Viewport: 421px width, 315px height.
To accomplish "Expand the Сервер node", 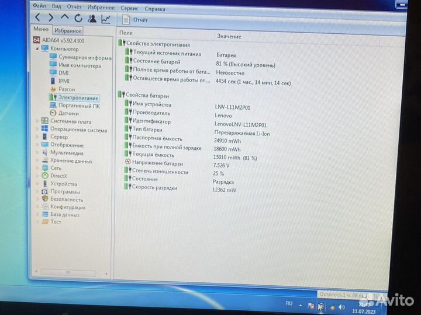I will tap(37, 136).
